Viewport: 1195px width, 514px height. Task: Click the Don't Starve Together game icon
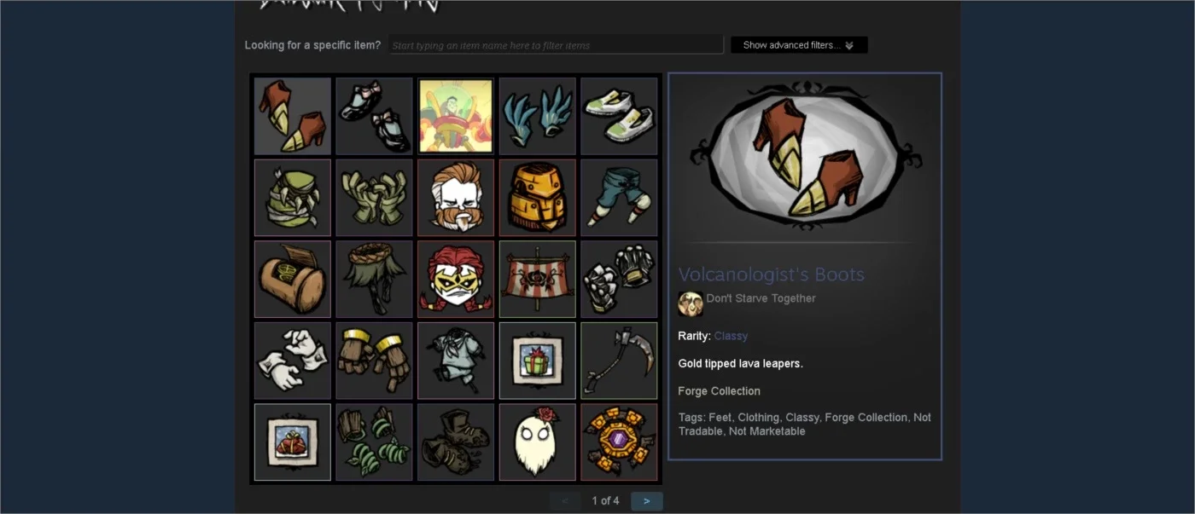click(x=691, y=303)
